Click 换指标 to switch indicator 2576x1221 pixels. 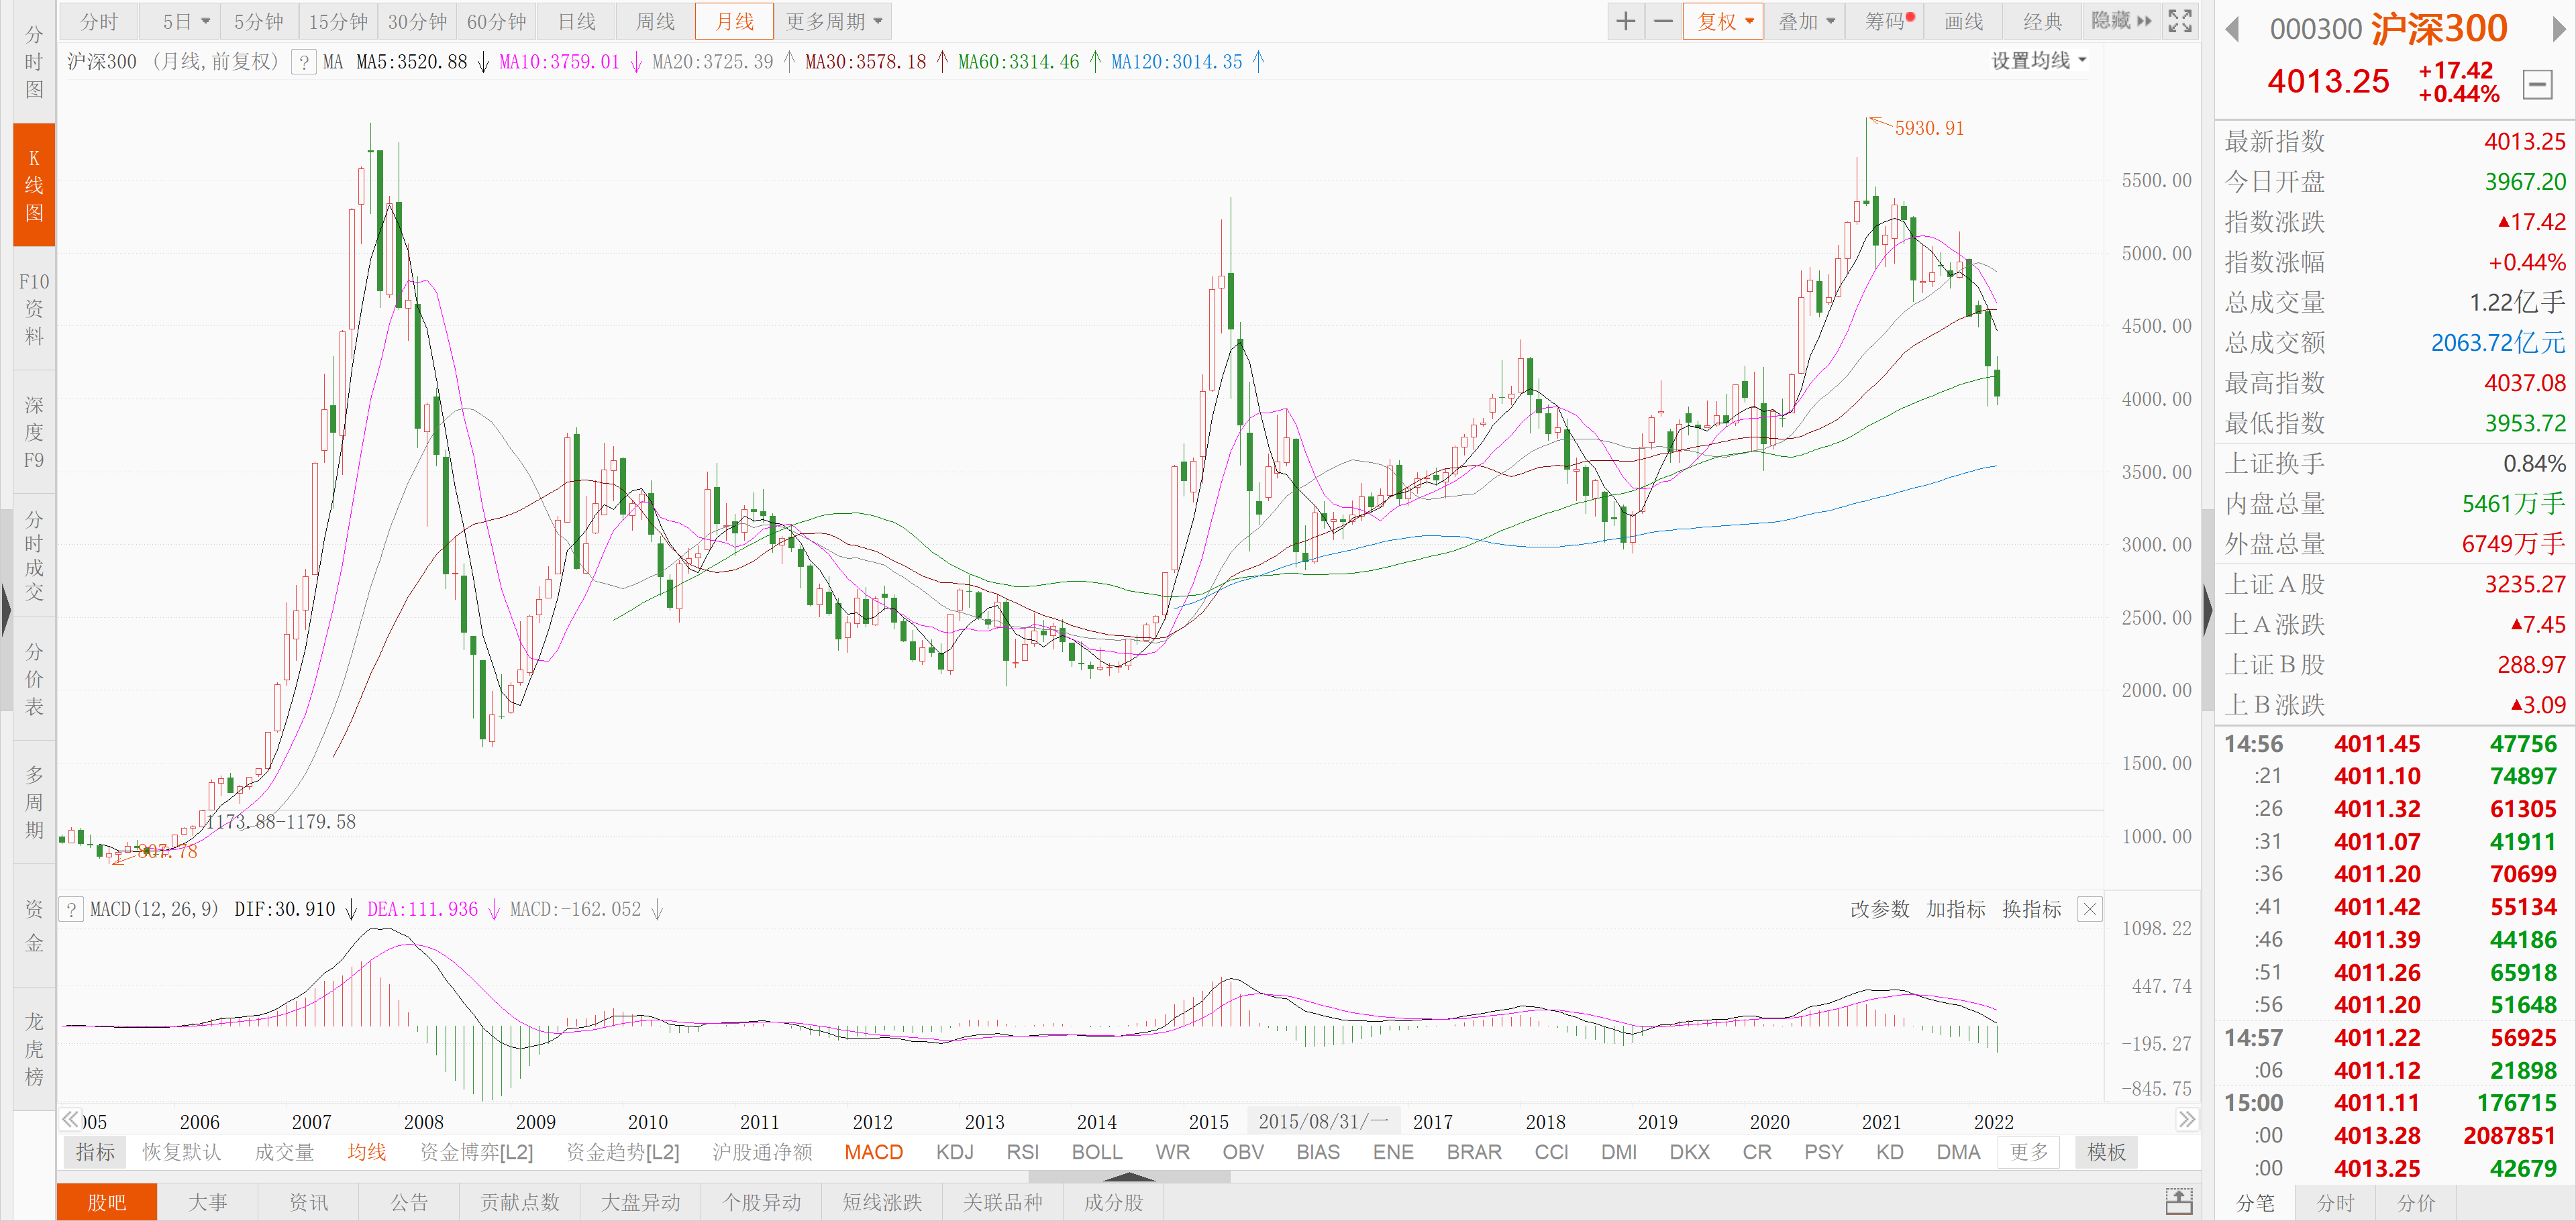(2031, 909)
